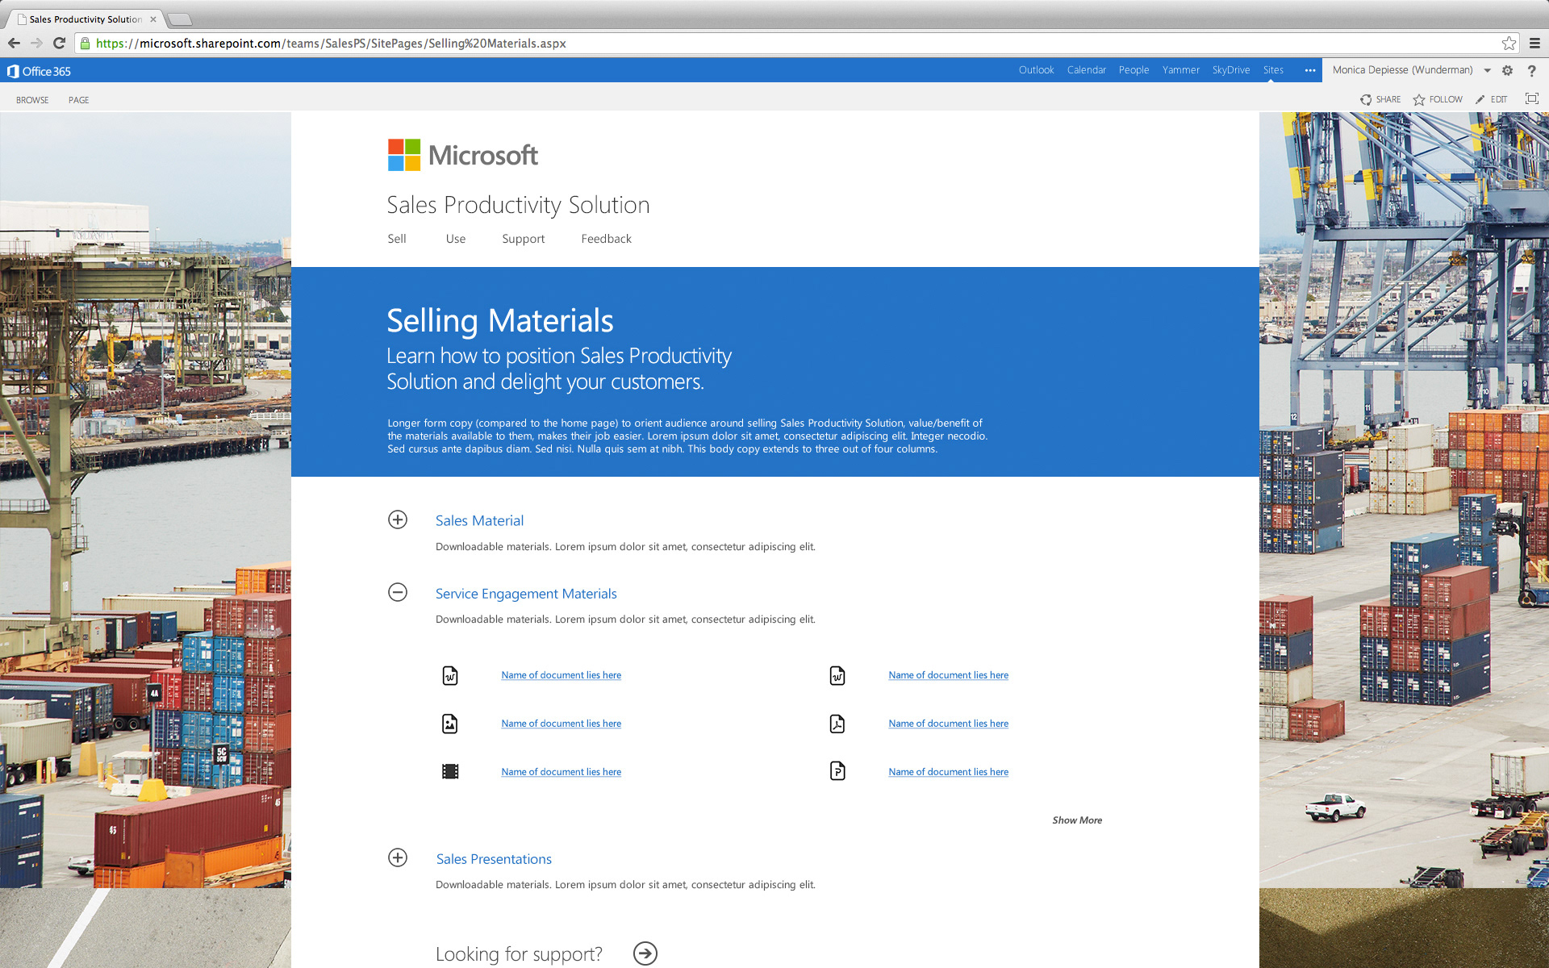Collapse the Service Engagement Materials section
This screenshot has height=968, width=1549.
pos(398,592)
